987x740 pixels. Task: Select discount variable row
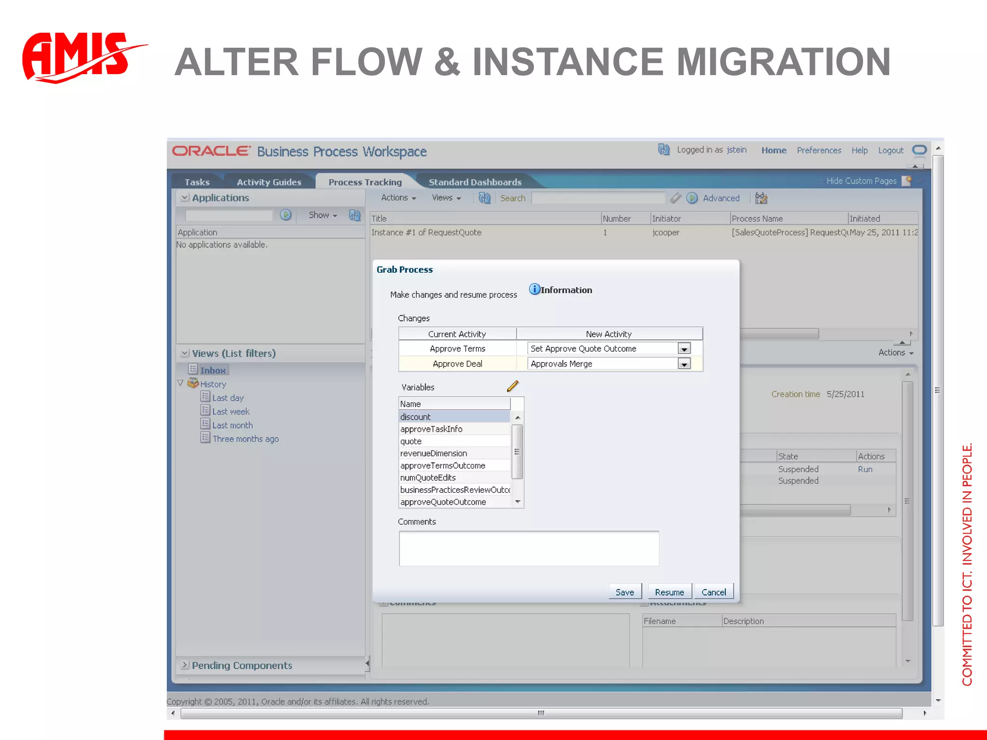[x=454, y=417]
